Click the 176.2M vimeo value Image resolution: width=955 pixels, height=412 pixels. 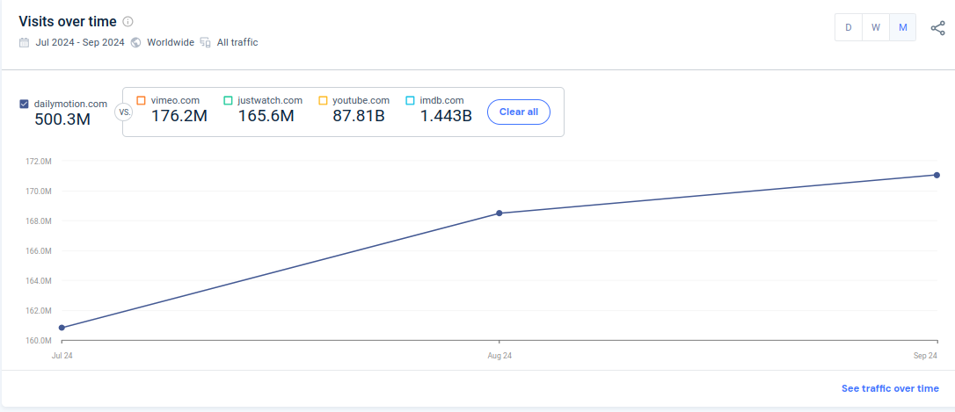tap(179, 116)
